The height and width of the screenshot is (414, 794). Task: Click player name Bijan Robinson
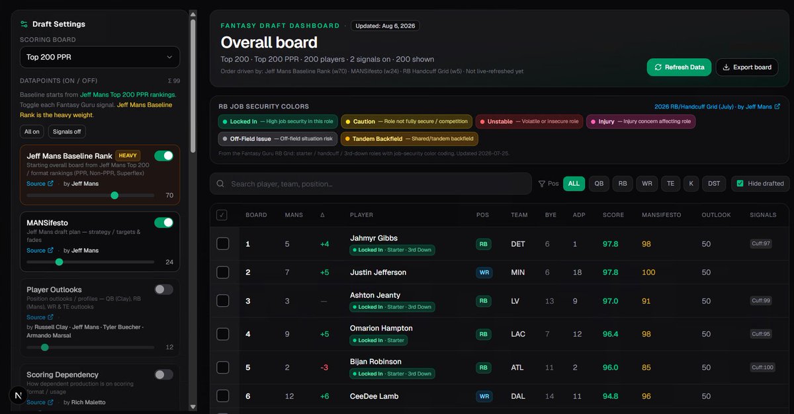click(376, 362)
